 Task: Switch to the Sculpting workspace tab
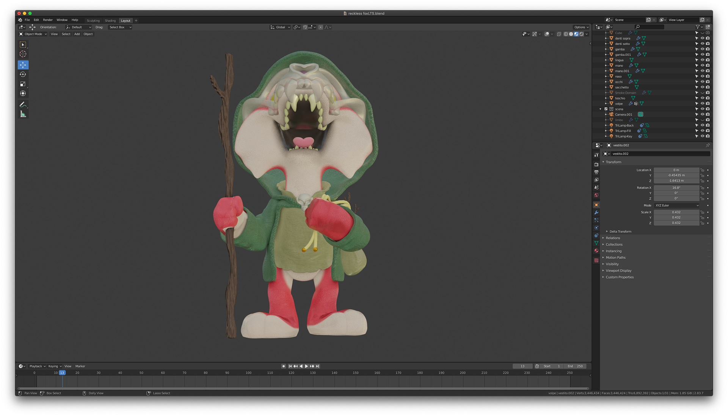93,21
